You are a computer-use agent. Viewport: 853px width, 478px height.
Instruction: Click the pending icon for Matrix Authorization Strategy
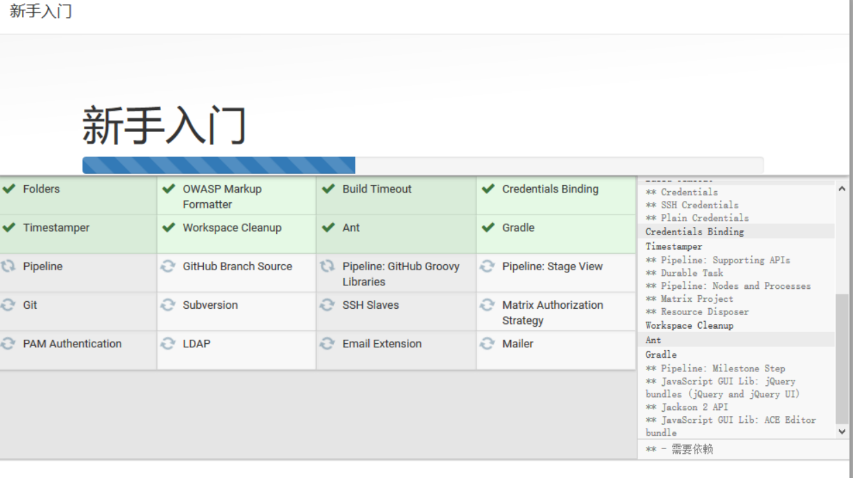pyautogui.click(x=487, y=305)
